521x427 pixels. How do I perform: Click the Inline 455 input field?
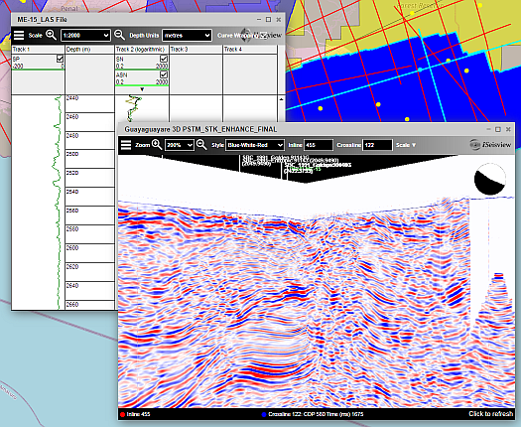318,145
